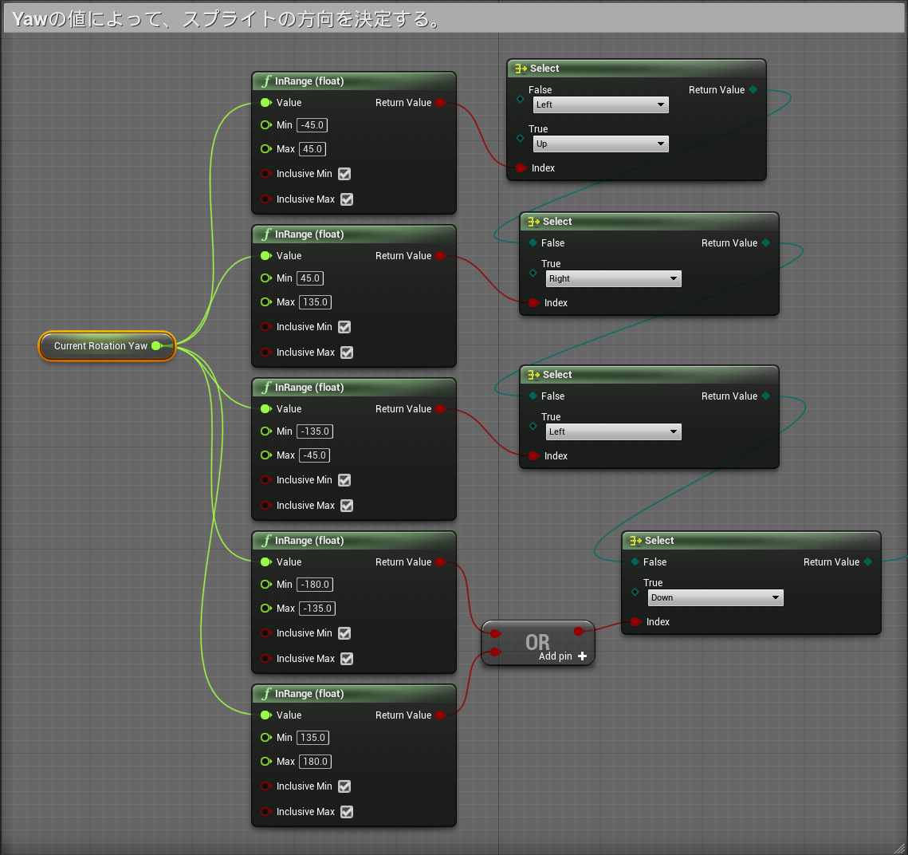Viewport: 908px width, 855px height.
Task: Click Return Value pin of InRange Min -180.0 node
Action: [440, 561]
